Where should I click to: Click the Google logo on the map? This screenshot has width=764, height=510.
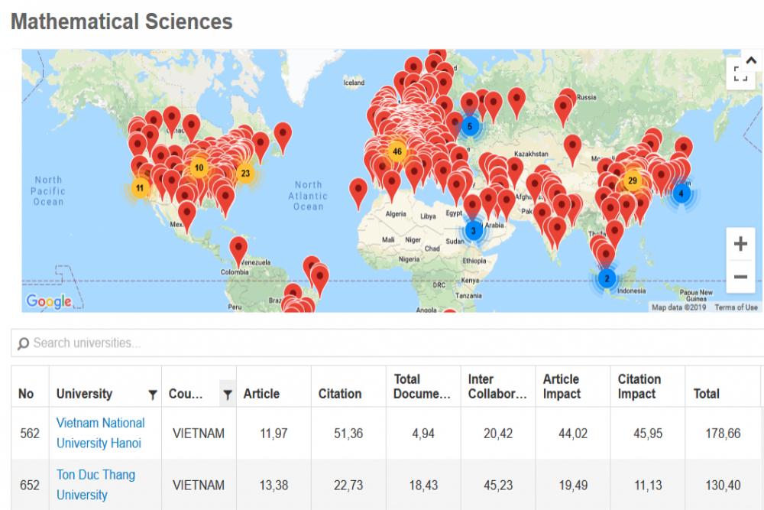click(x=49, y=301)
